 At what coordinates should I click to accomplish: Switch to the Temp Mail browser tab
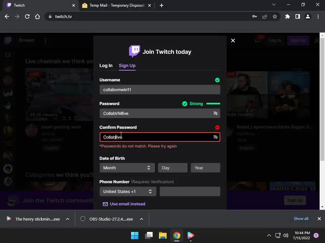[116, 5]
